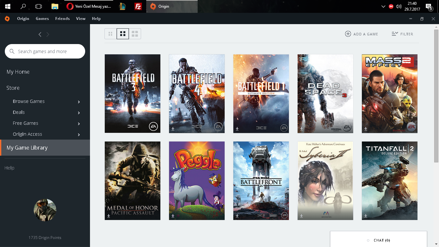The image size is (439, 247).
Task: Open Medal of Honor Pacific Assault tile
Action: point(132,181)
